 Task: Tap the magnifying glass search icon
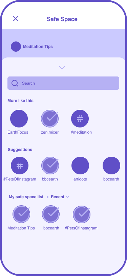[x=15, y=83]
